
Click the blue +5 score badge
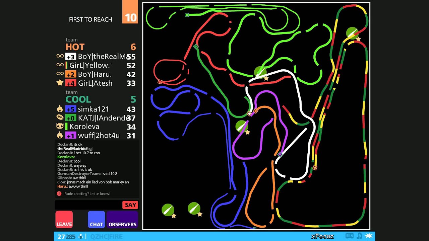pos(71,109)
